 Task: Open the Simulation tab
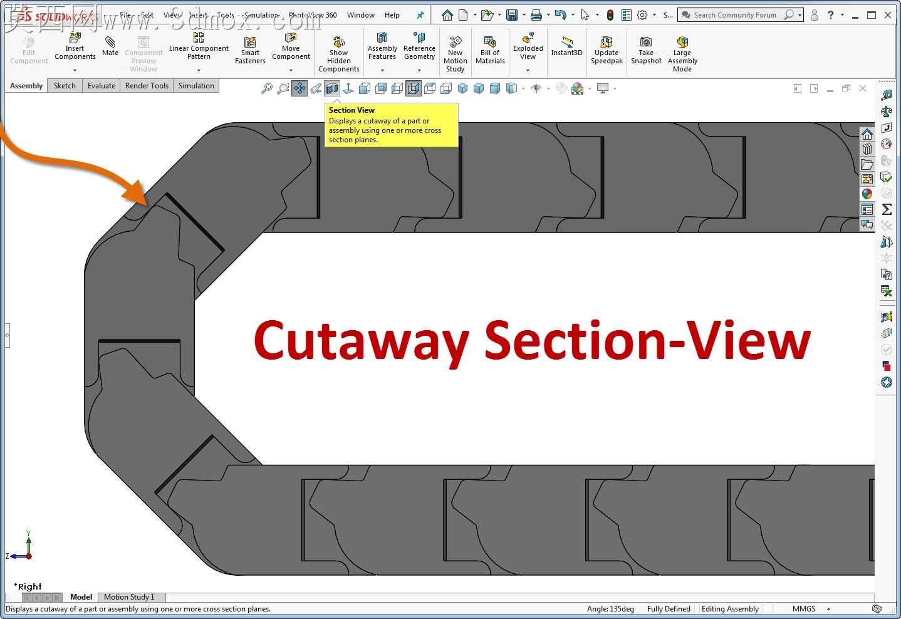pyautogui.click(x=196, y=86)
